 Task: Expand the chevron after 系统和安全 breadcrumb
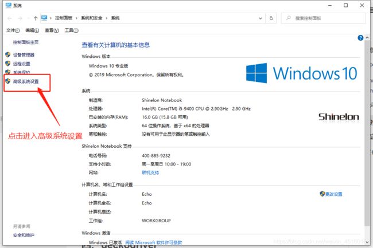[106, 18]
